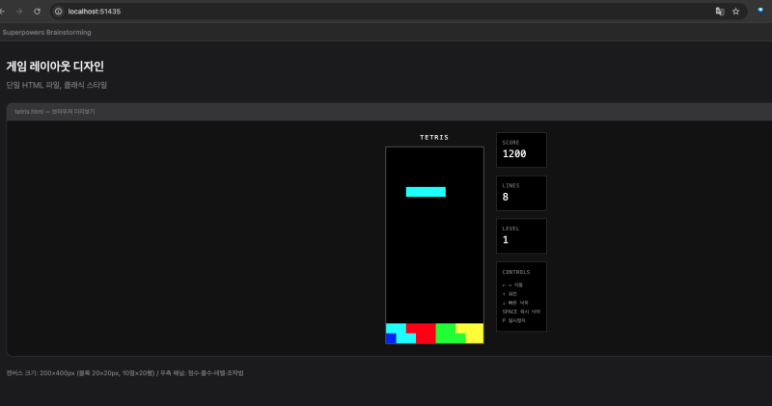The height and width of the screenshot is (406, 772).
Task: Open site information icon in address bar
Action: (59, 12)
